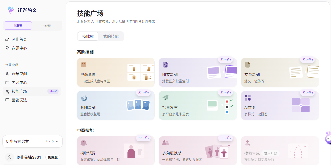Go to 内容中心 in the sidebar
This screenshot has height=165, width=331.
[32, 82]
